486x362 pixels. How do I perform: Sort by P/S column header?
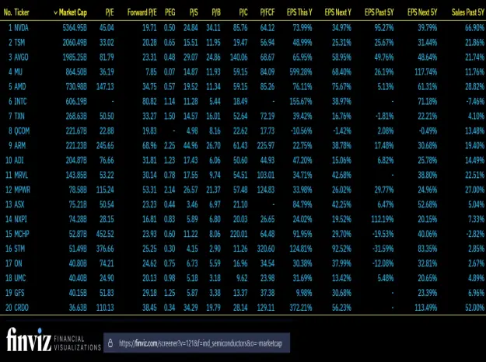point(194,12)
